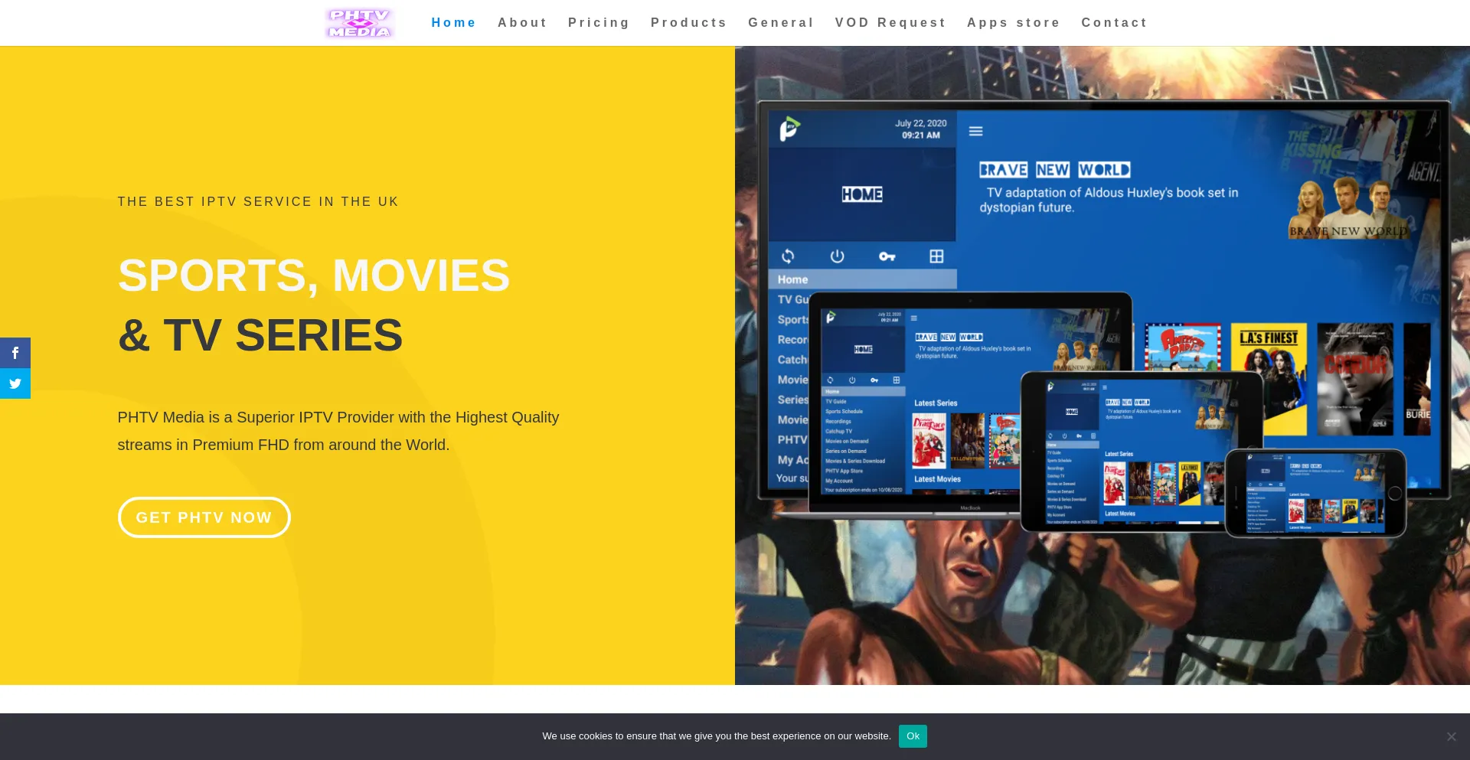Share on Twitter via sidebar icon
Image resolution: width=1470 pixels, height=760 pixels.
coord(15,383)
